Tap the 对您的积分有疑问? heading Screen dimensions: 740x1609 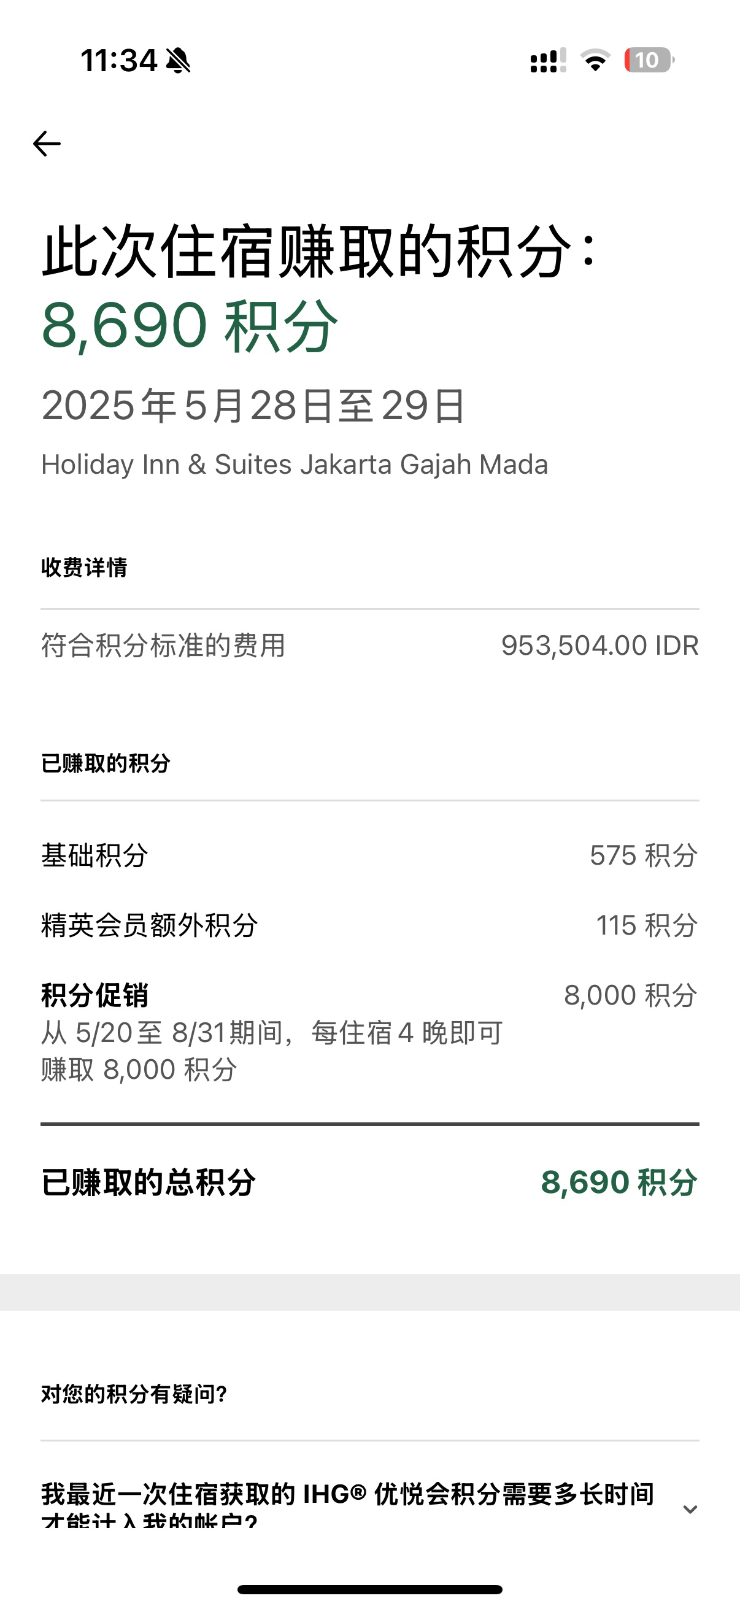coord(134,1394)
